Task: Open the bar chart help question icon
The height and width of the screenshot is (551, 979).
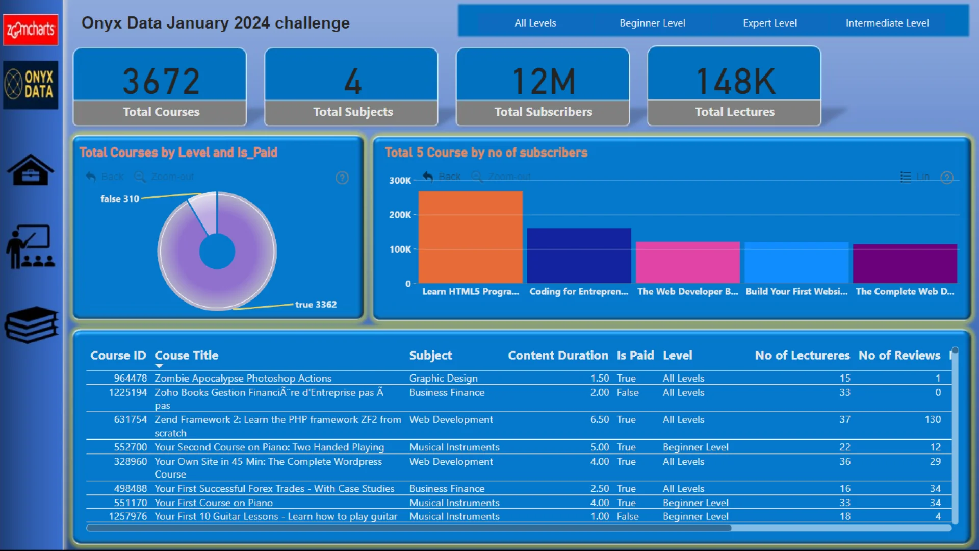Action: click(947, 178)
